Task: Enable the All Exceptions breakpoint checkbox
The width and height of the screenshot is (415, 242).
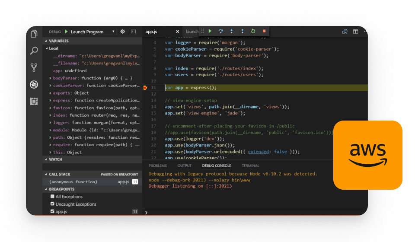Action: 52,197
